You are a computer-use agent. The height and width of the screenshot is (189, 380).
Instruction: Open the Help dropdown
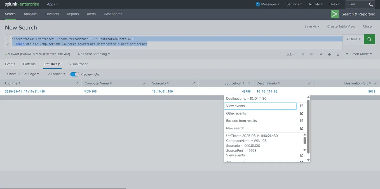tap(335, 4)
